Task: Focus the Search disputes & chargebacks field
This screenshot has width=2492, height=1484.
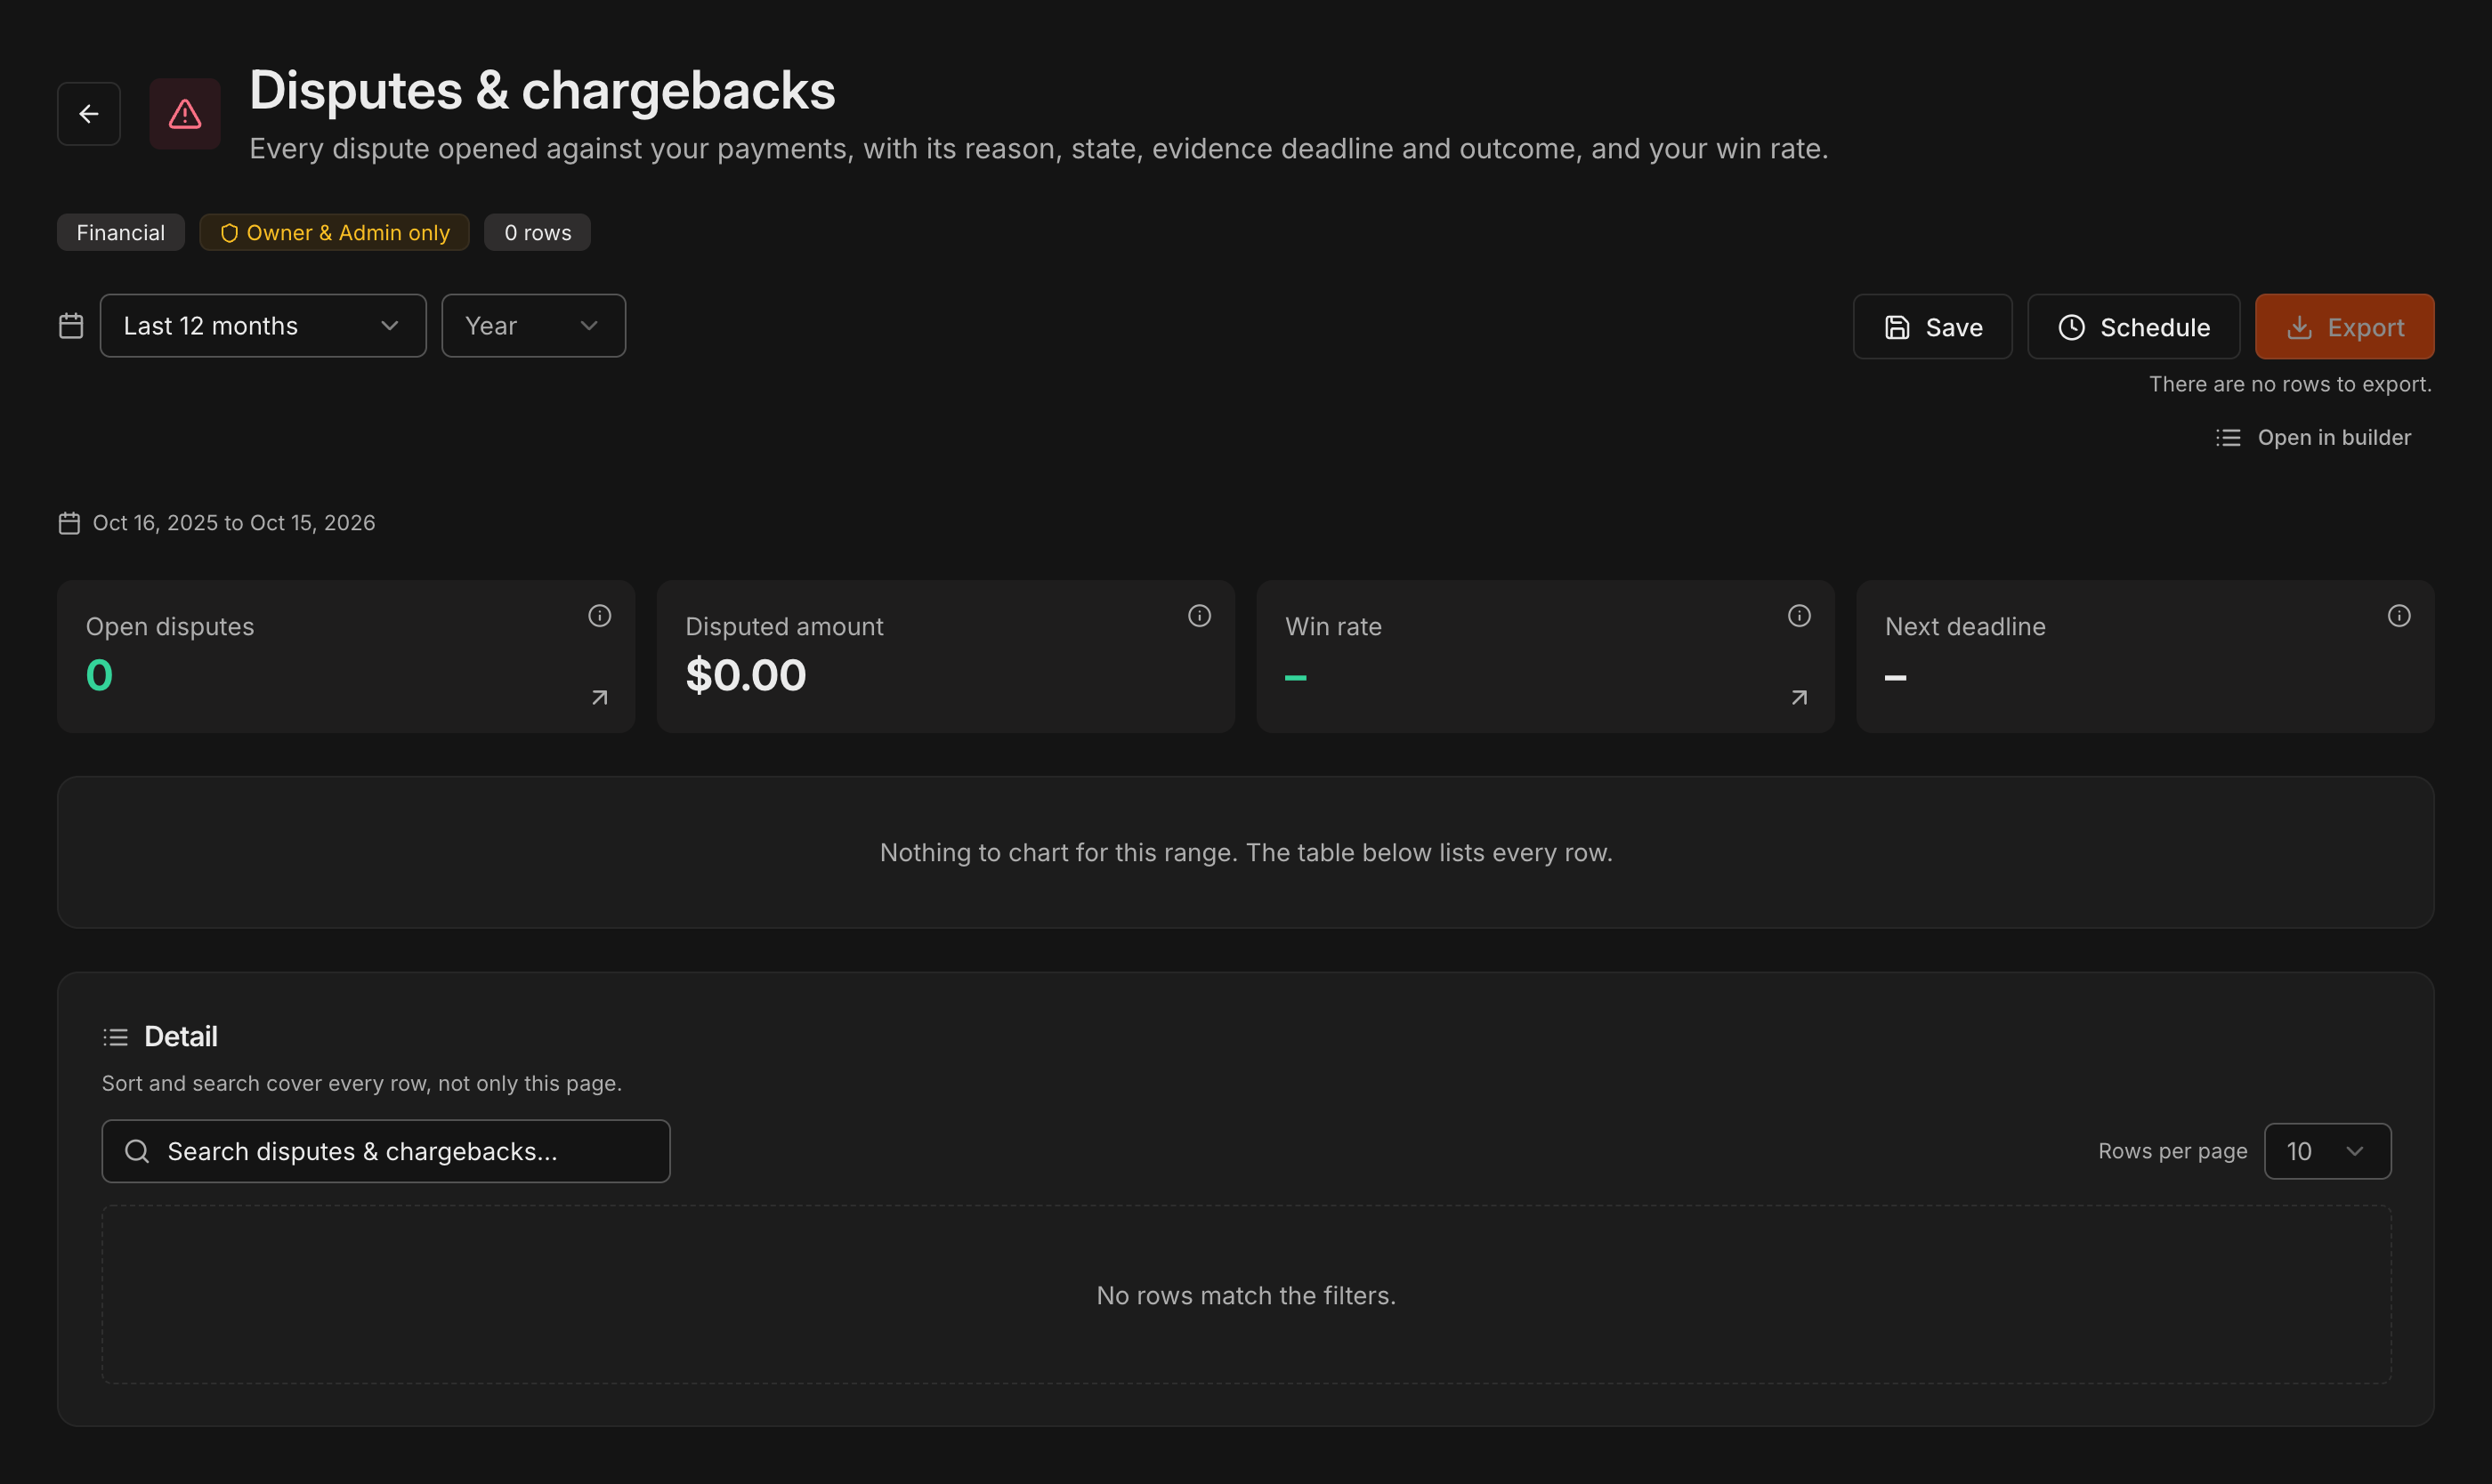Action: click(x=386, y=1151)
